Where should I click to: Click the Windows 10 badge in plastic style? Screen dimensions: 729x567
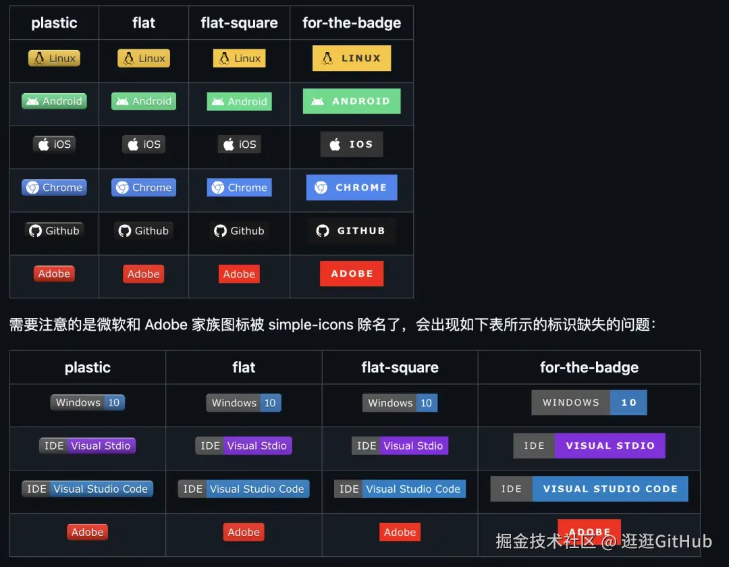pyautogui.click(x=87, y=402)
